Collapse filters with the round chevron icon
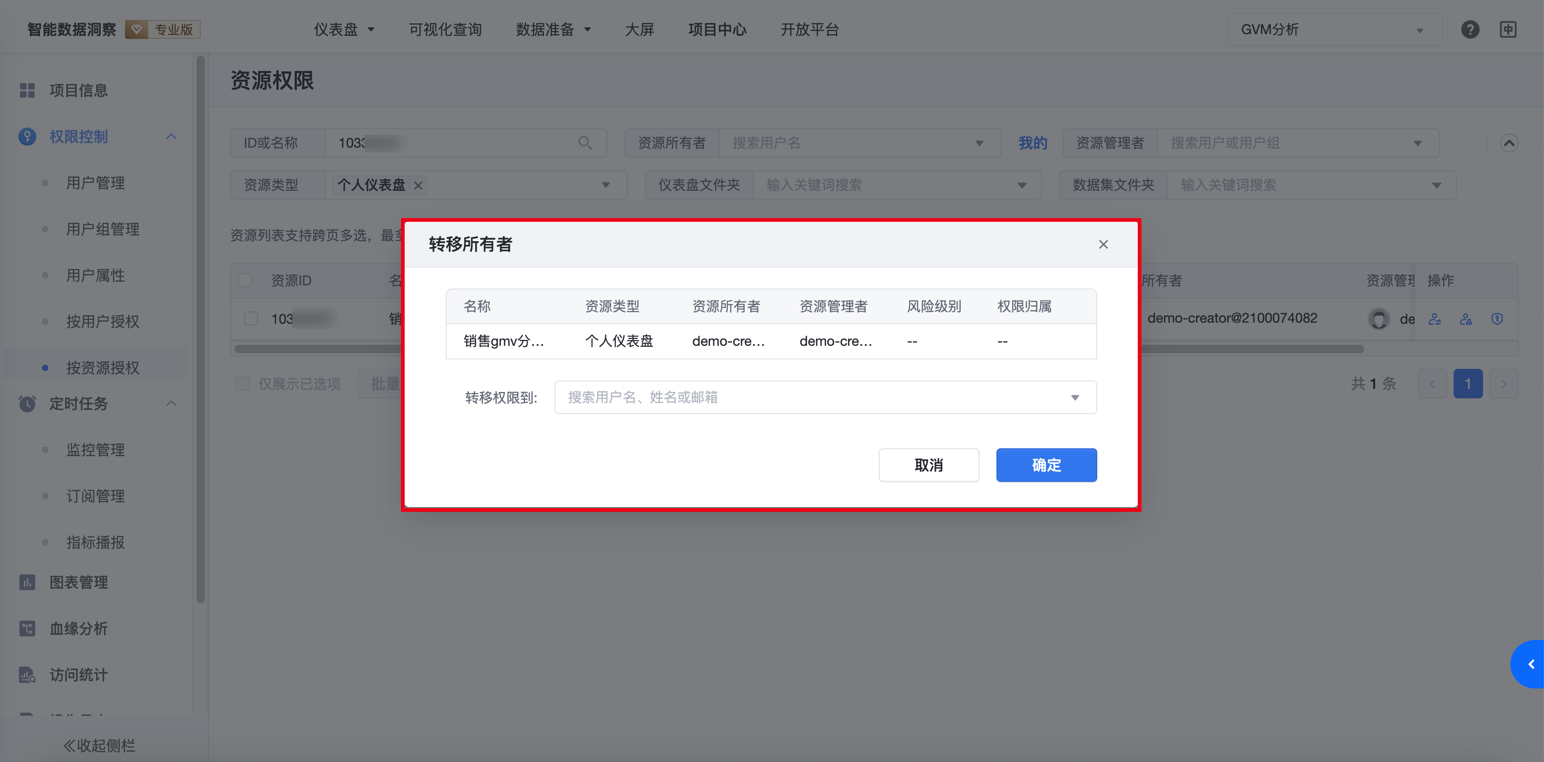This screenshot has width=1544, height=762. [1509, 143]
